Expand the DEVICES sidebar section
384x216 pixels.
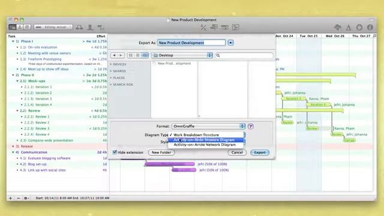coord(111,64)
